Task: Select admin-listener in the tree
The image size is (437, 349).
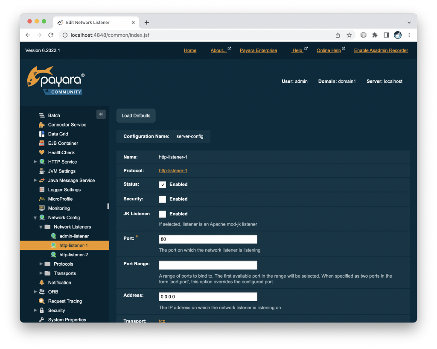Action: 74,236
